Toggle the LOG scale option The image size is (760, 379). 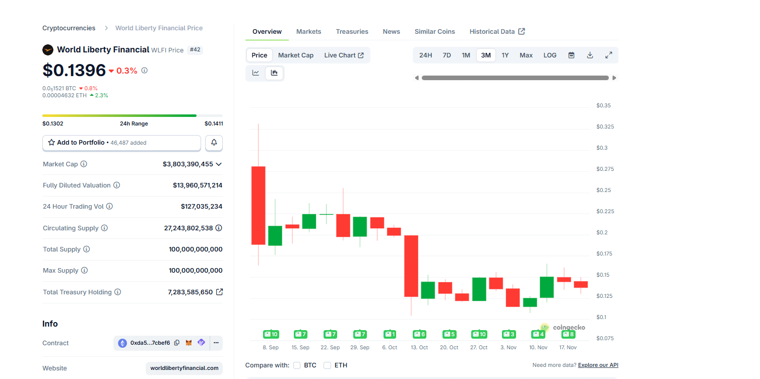click(x=550, y=55)
